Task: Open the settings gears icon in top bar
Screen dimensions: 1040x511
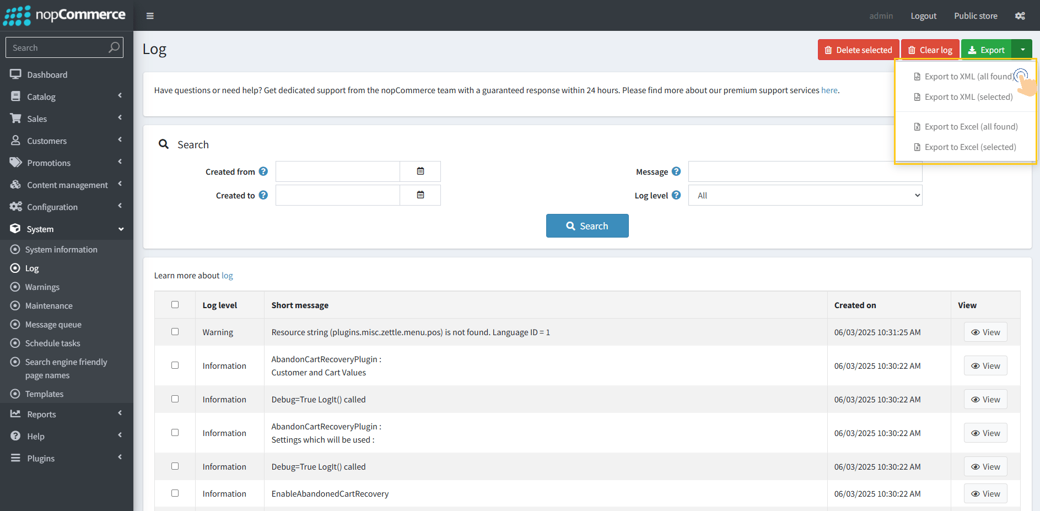Action: pos(1020,16)
